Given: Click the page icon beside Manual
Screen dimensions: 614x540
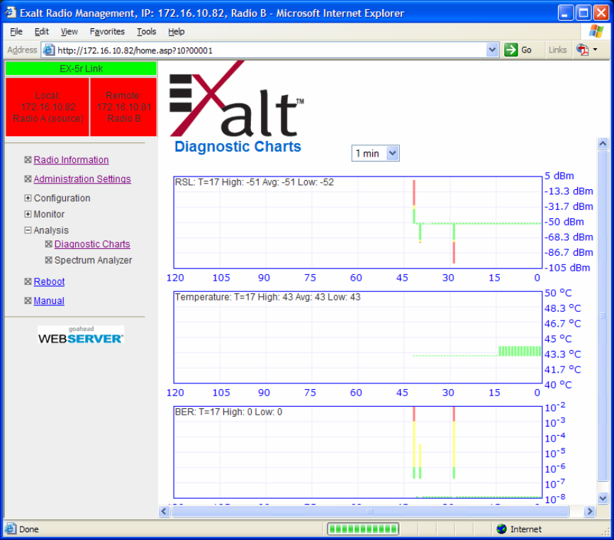Looking at the screenshot, I should coord(28,300).
